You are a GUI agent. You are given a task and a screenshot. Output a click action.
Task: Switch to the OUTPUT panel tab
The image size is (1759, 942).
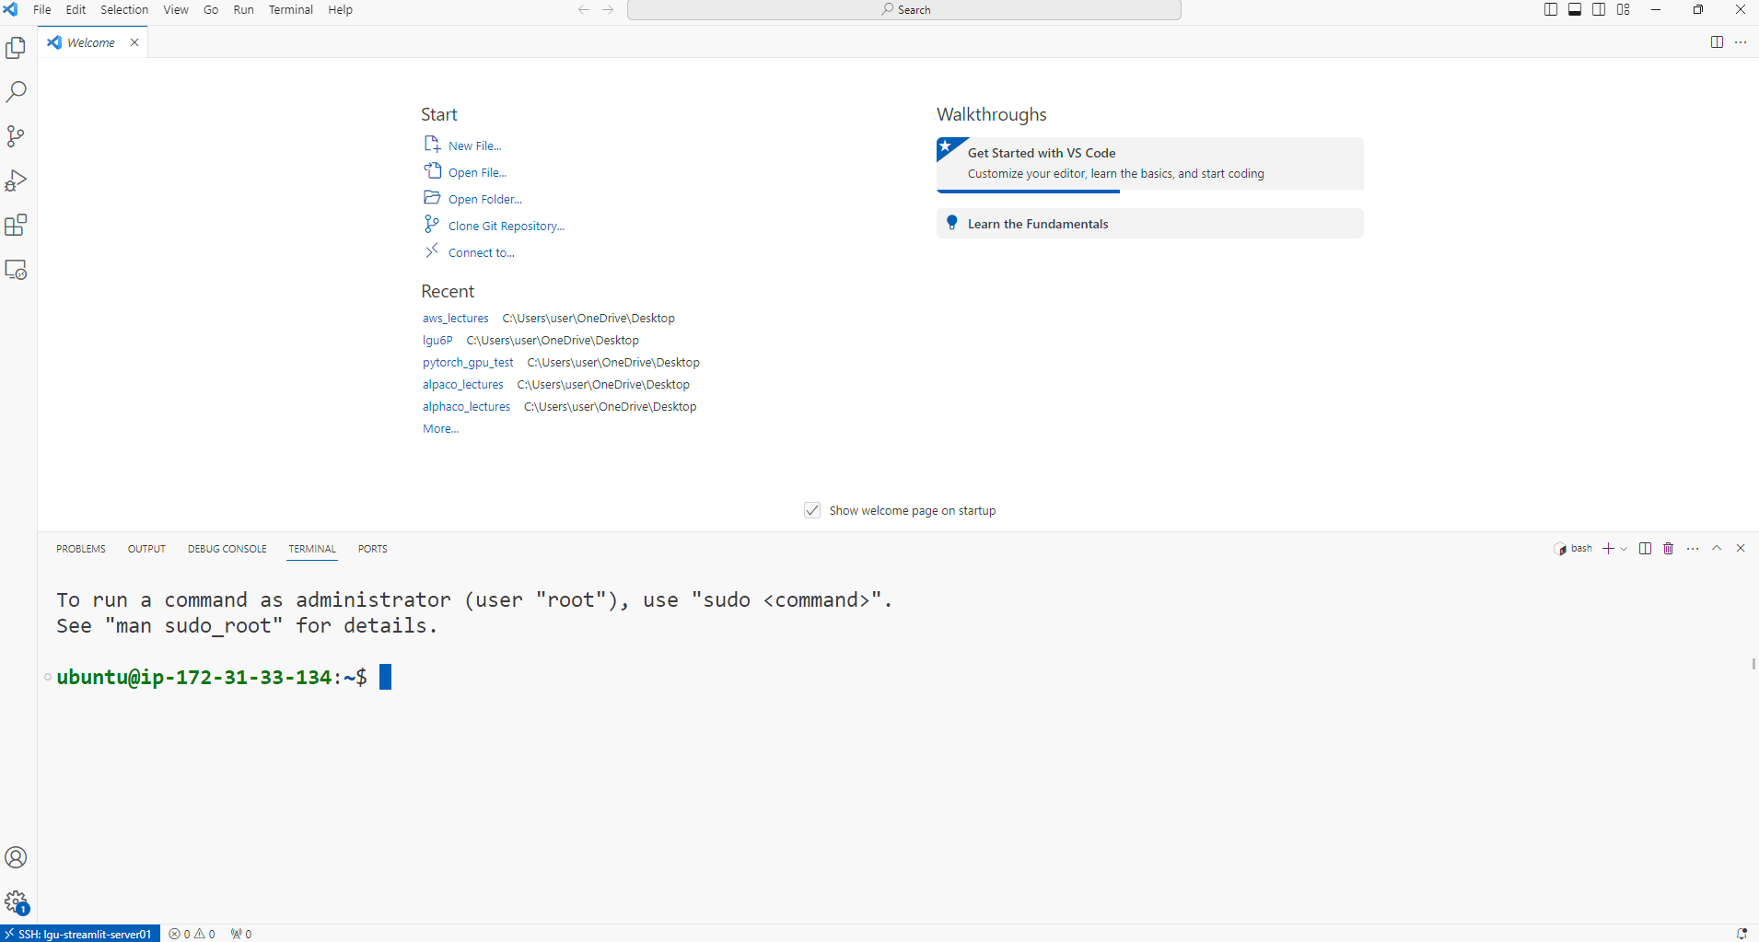146,549
